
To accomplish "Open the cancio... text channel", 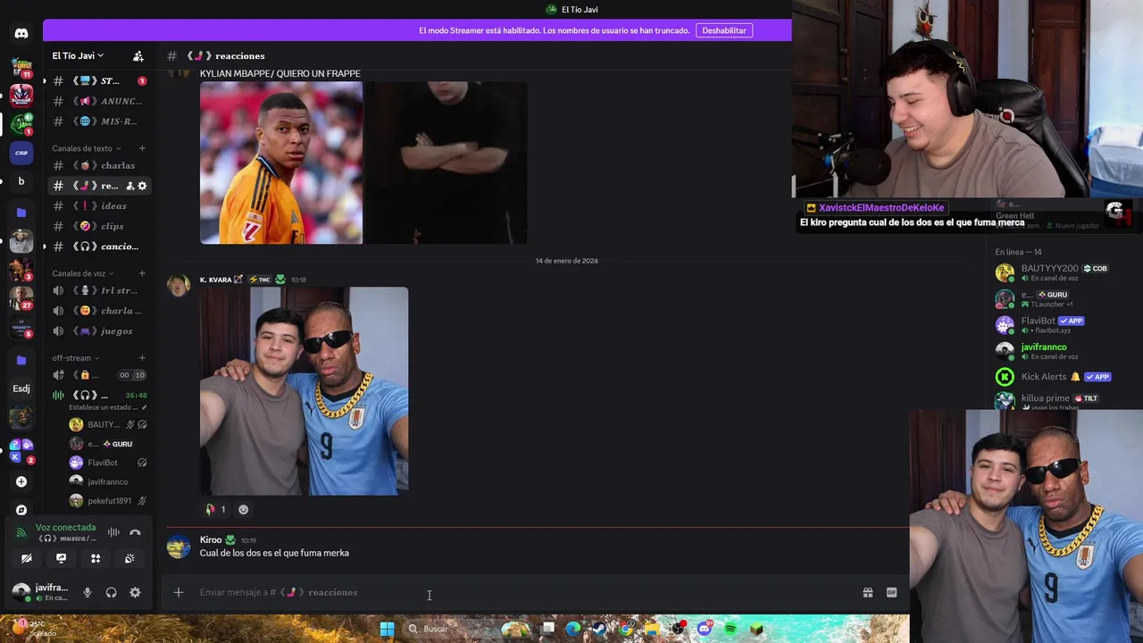I will tap(98, 246).
